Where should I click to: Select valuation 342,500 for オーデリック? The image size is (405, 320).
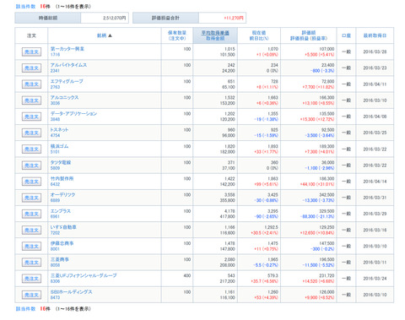[x=327, y=195]
